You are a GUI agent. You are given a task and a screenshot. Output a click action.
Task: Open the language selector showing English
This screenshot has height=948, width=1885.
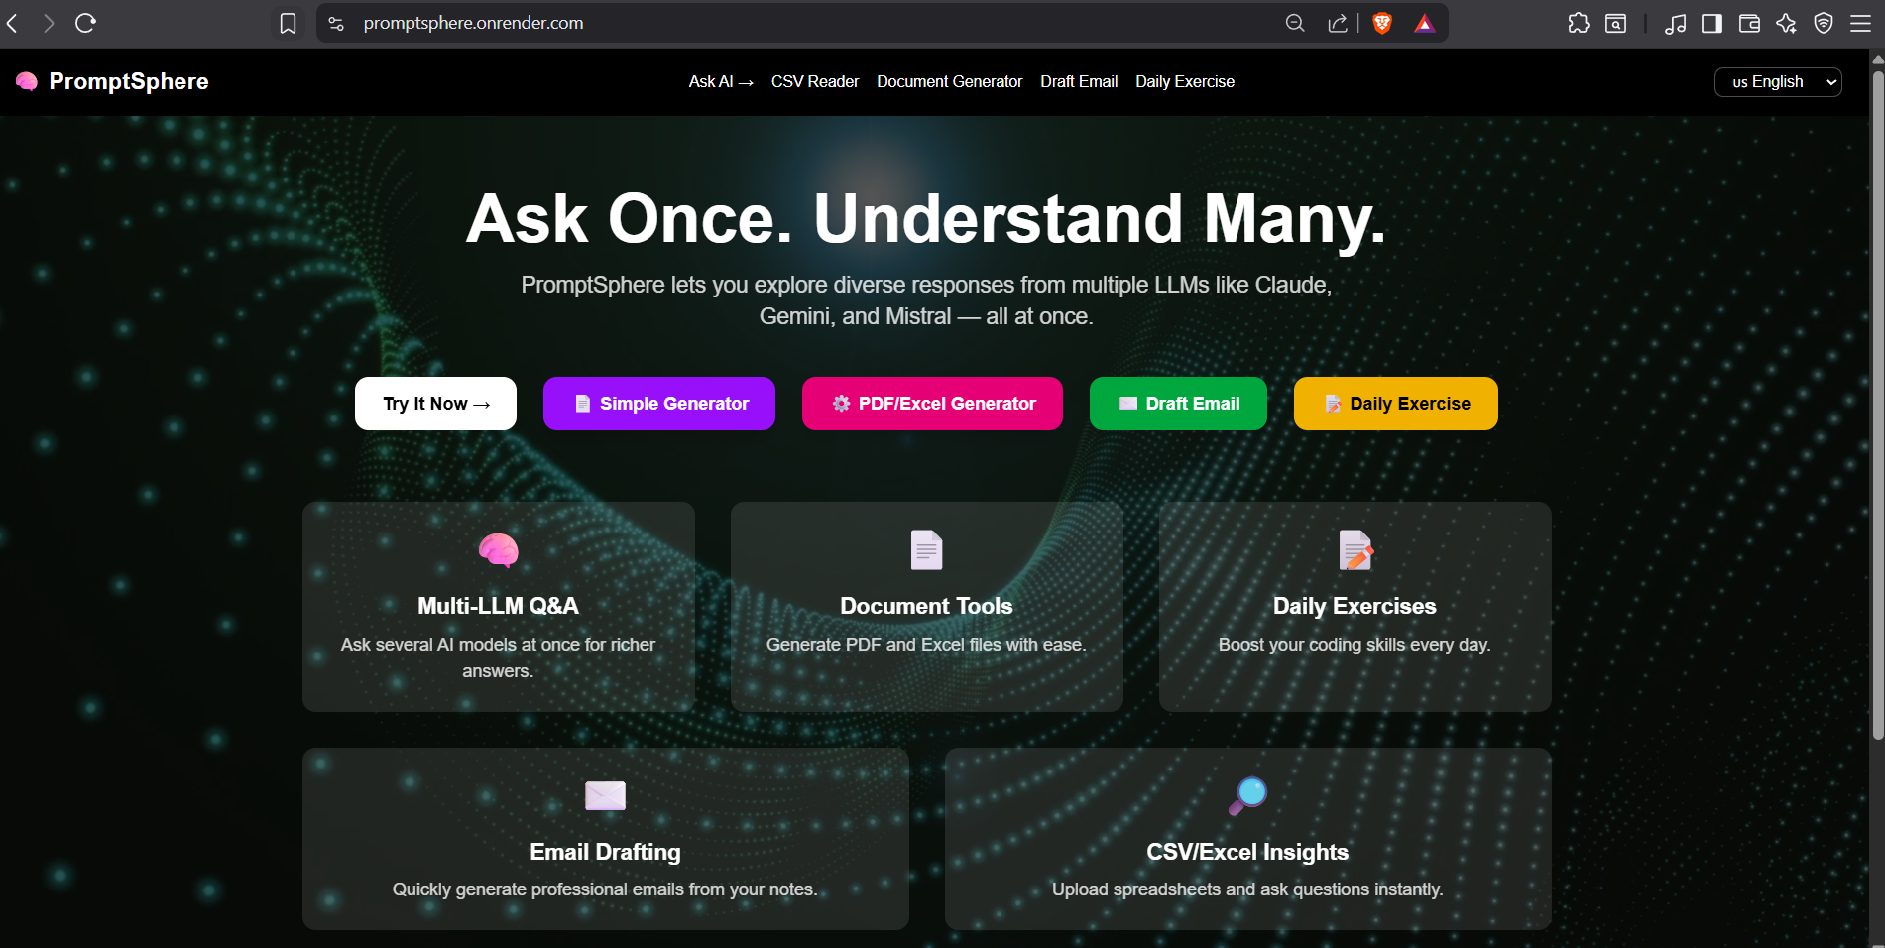click(x=1777, y=81)
